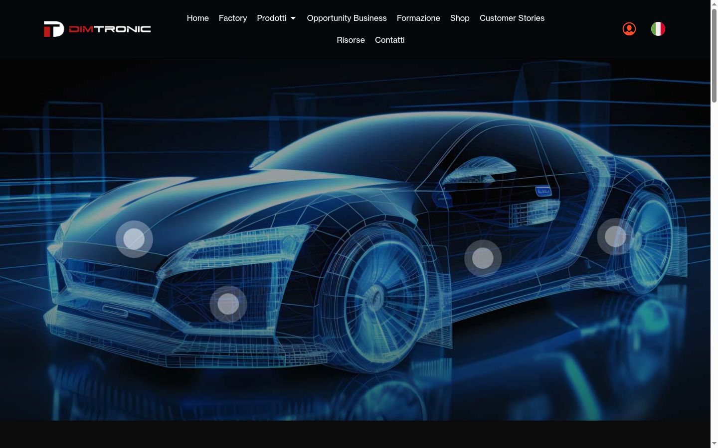Navigate to Formazione

[418, 18]
